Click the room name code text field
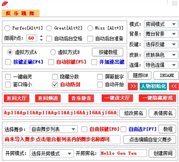179x162 pixels. [61, 113]
